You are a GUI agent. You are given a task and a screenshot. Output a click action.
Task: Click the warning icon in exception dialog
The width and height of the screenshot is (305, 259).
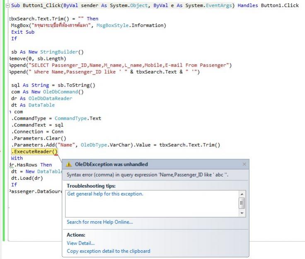[69, 165]
